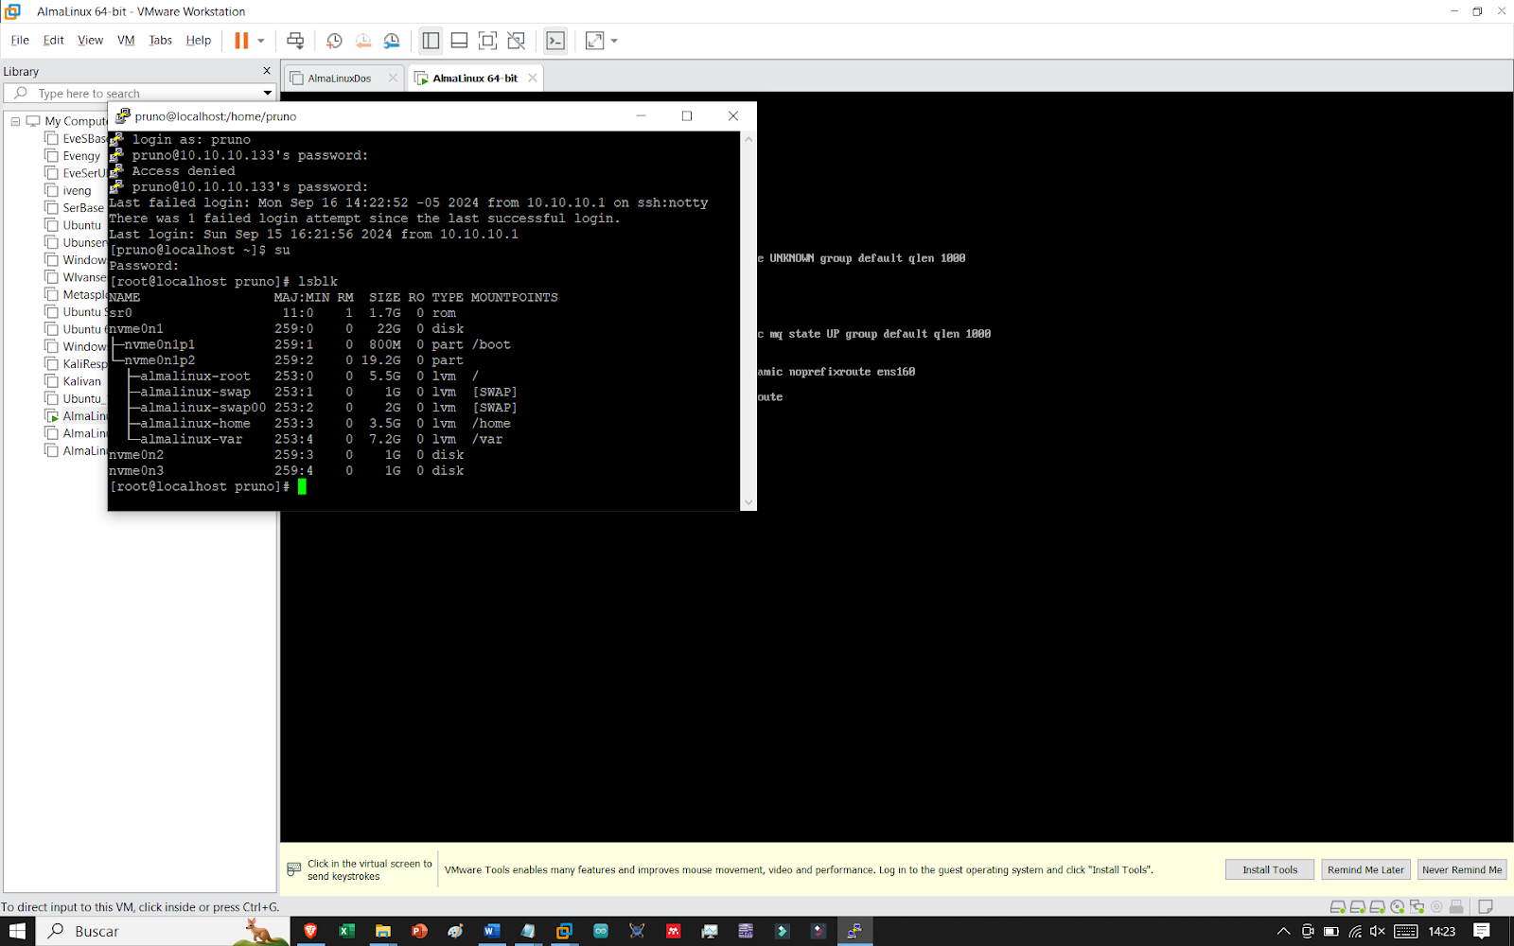
Task: Close the AlmaLinuxDos tab
Action: [x=393, y=79]
